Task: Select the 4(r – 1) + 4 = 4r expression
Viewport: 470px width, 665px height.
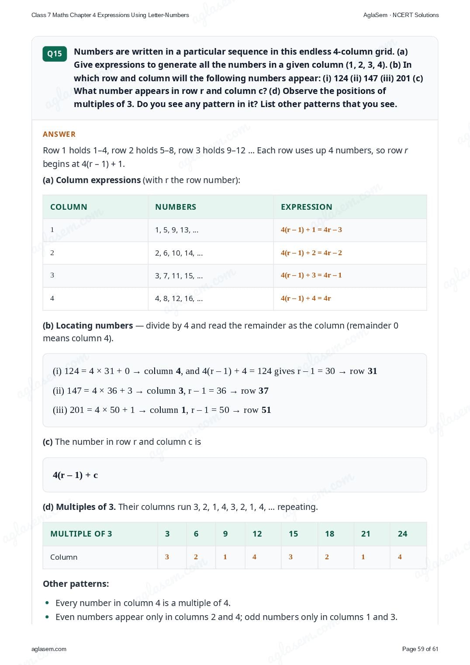Action: [306, 298]
